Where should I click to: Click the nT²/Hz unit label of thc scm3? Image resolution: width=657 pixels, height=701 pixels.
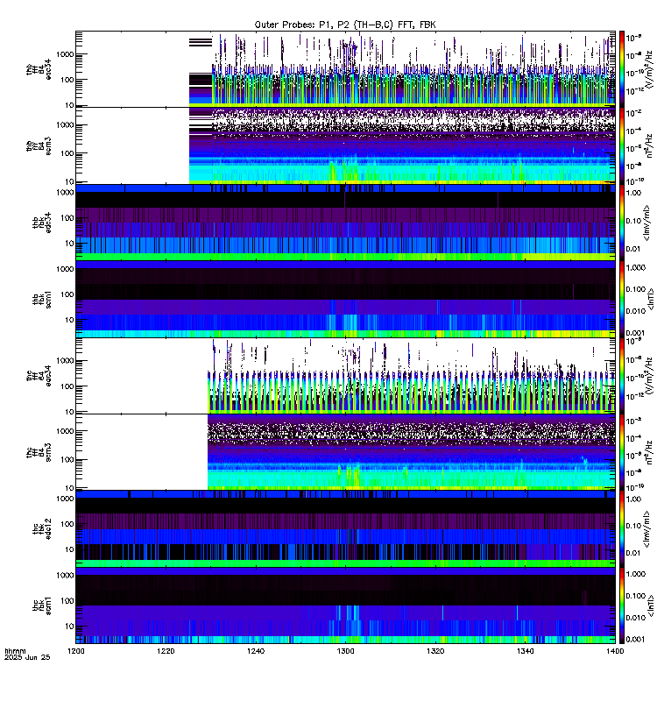650,452
